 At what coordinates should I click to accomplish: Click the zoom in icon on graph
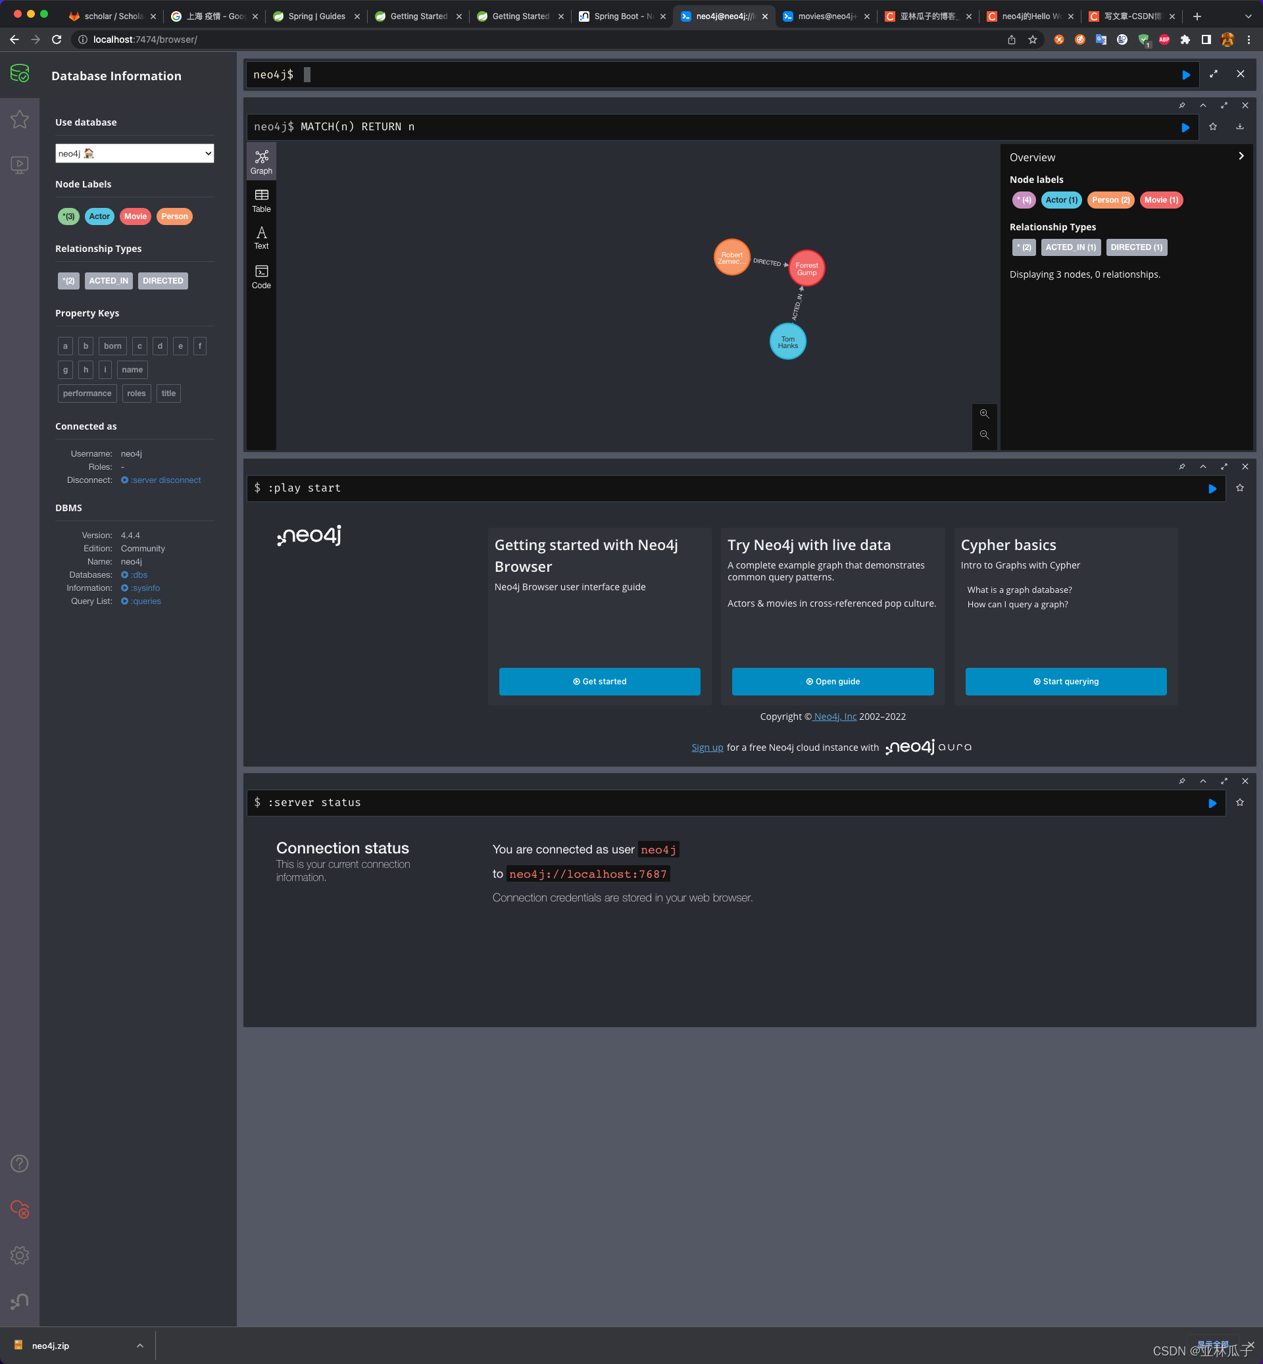coord(984,413)
